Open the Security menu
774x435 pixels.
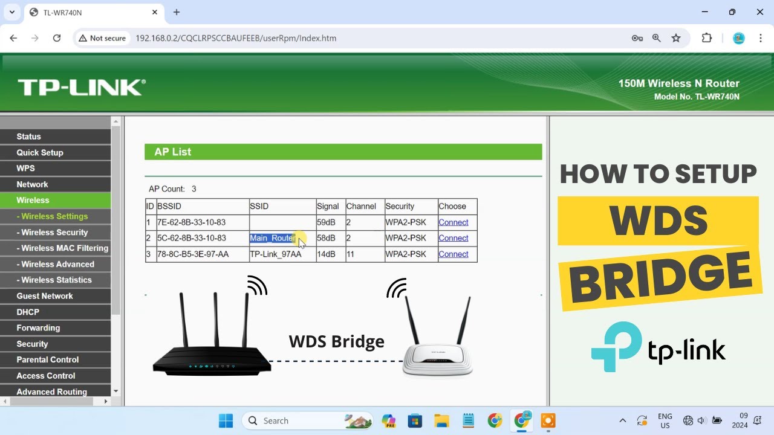[55, 344]
